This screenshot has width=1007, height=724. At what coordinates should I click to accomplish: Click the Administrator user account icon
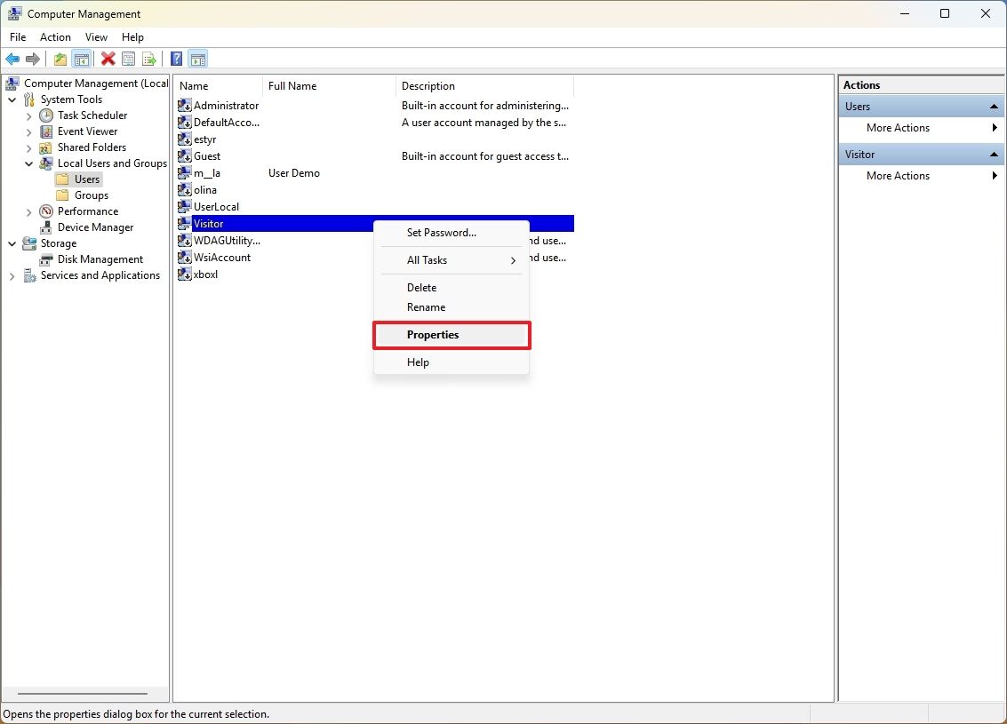[184, 105]
